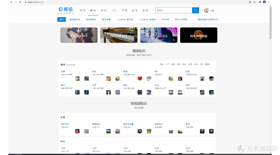The image size is (280, 155).
Task: Open the 西洋乐器·钢琴 piano banner
Action: click(119, 35)
